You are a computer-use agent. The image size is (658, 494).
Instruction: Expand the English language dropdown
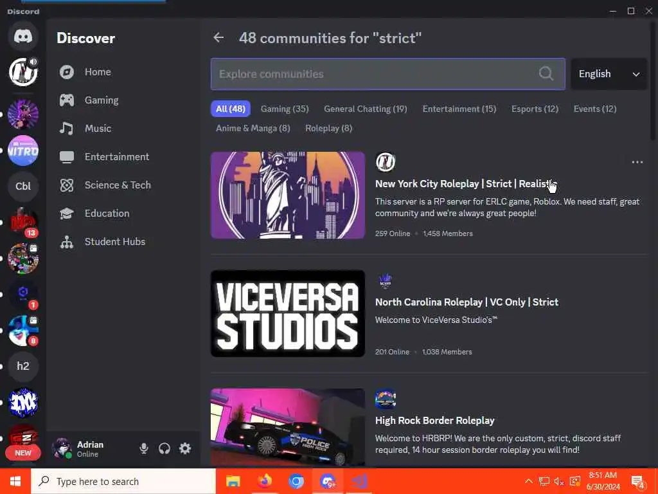click(609, 74)
